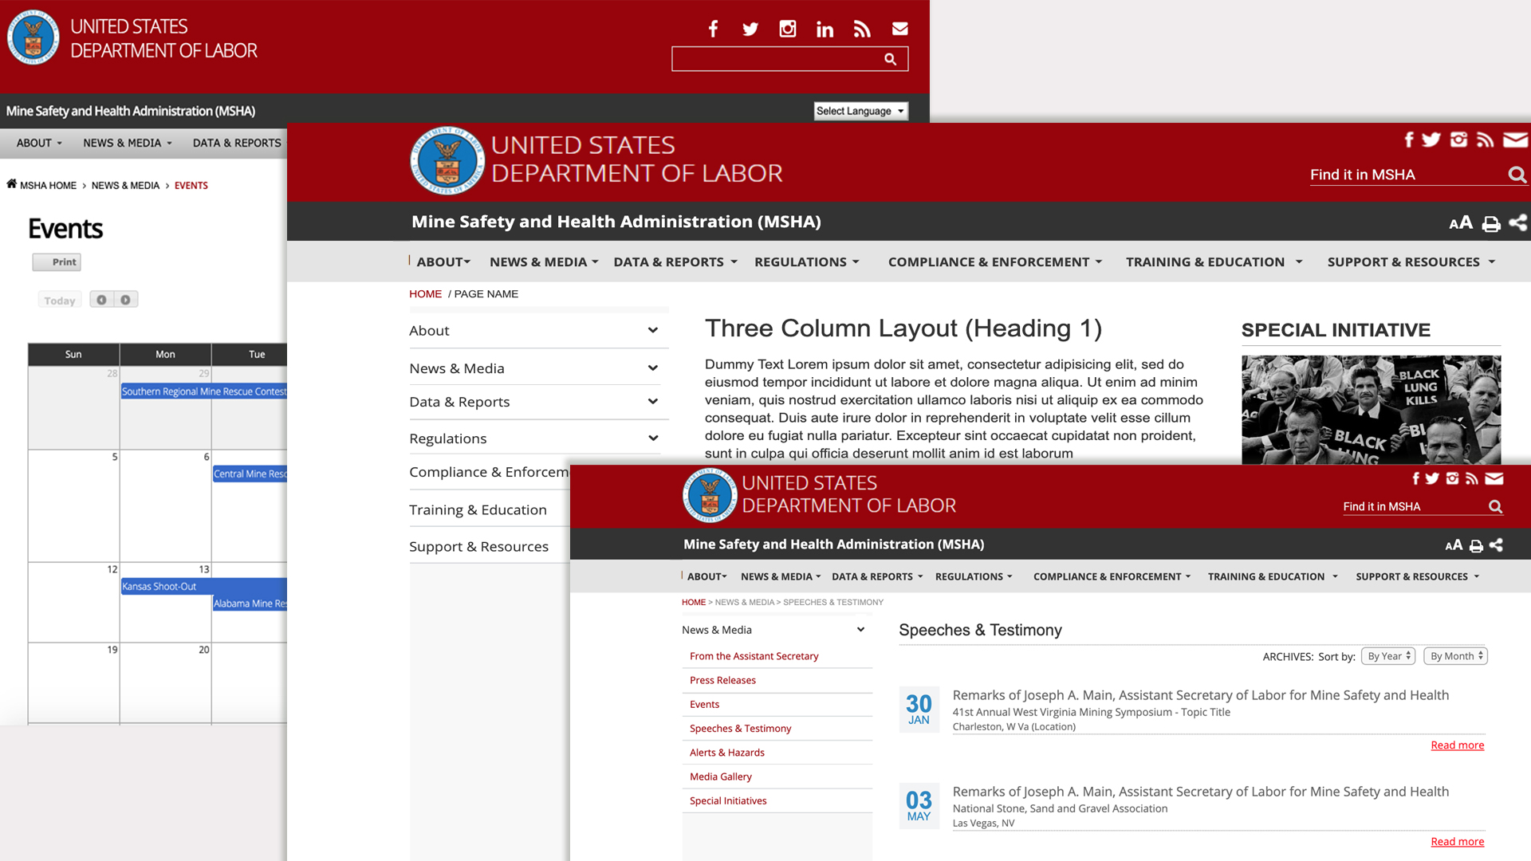This screenshot has width=1531, height=861.
Task: Open the Select Language dropdown
Action: coord(860,111)
